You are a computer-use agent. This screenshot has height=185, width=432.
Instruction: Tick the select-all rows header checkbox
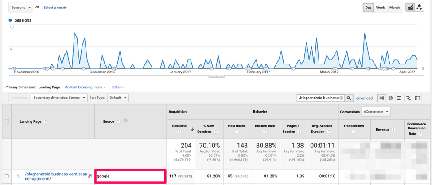[7, 121]
